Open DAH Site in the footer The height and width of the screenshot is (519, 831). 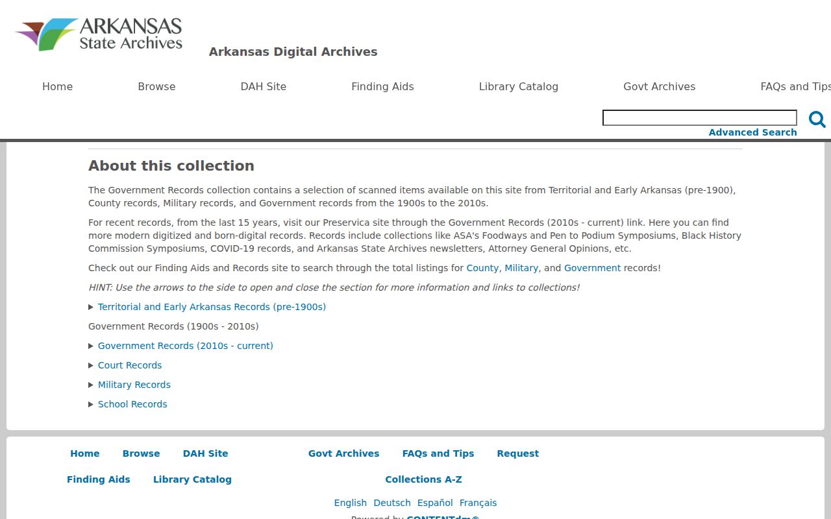205,453
